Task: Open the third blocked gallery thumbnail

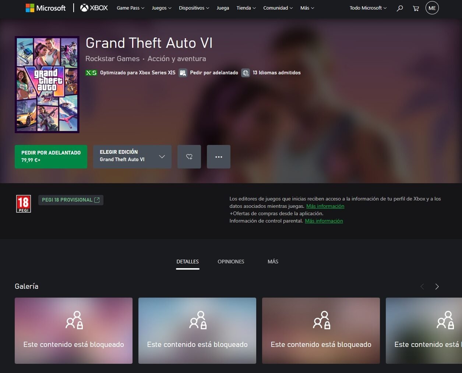Action: [321, 331]
